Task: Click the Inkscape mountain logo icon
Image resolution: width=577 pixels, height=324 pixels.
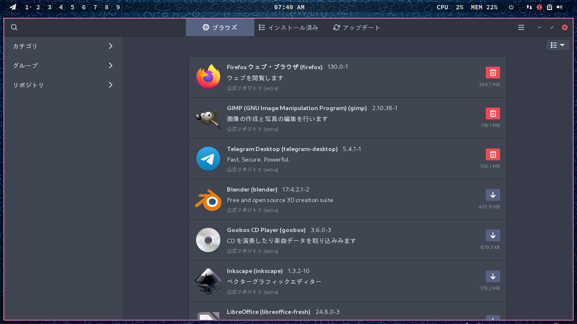Action: pyautogui.click(x=208, y=281)
